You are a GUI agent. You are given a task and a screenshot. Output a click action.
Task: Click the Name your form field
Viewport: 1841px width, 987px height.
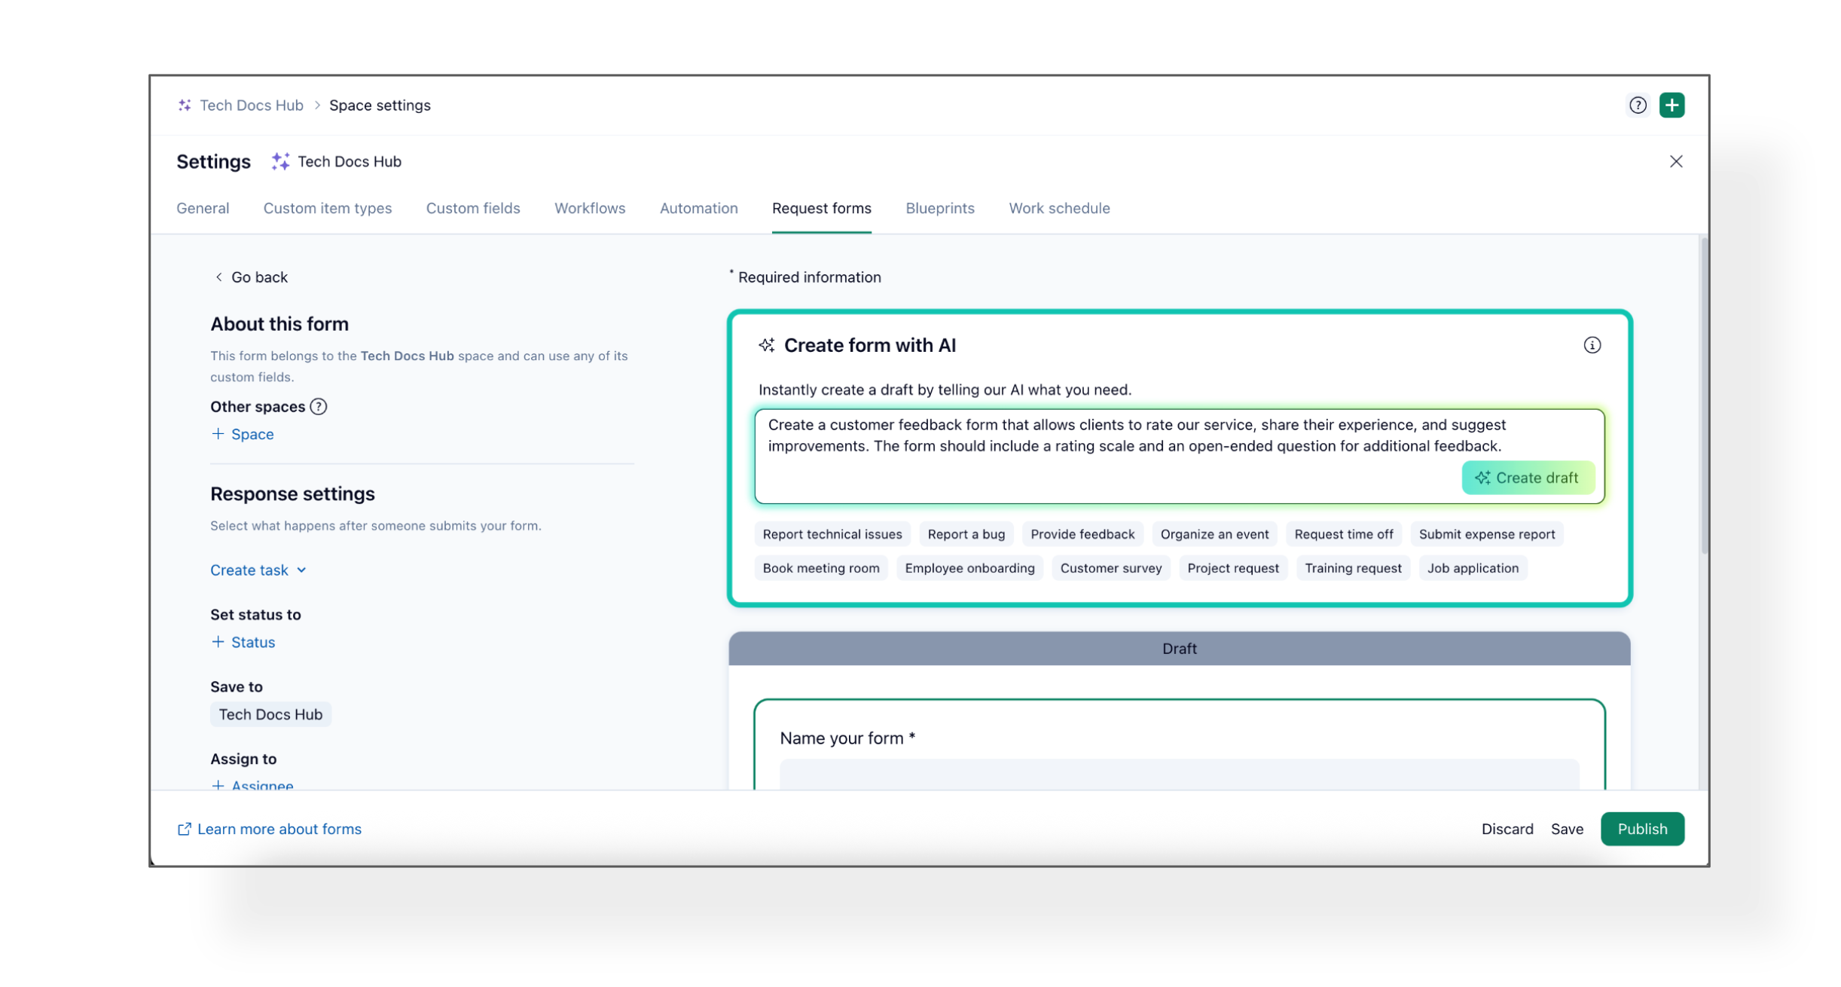pyautogui.click(x=1178, y=775)
